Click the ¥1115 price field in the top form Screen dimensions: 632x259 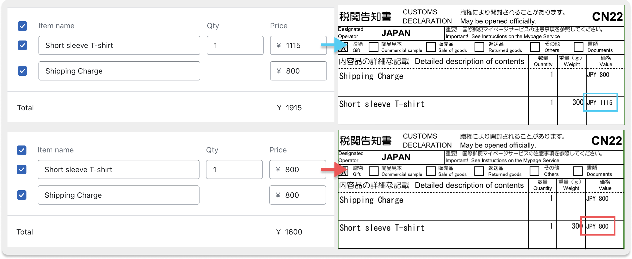[298, 45]
